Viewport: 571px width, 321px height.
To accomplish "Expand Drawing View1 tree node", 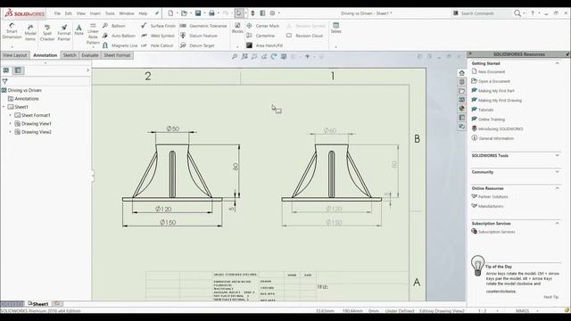I will click(x=10, y=124).
